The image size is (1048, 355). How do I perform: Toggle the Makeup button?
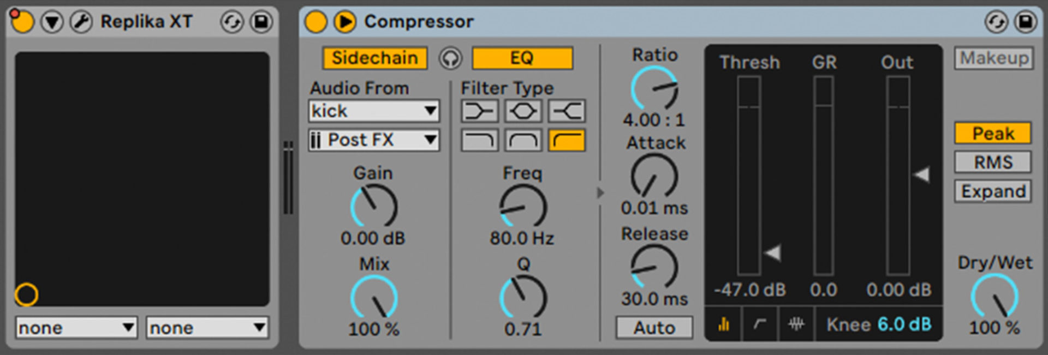pos(994,58)
